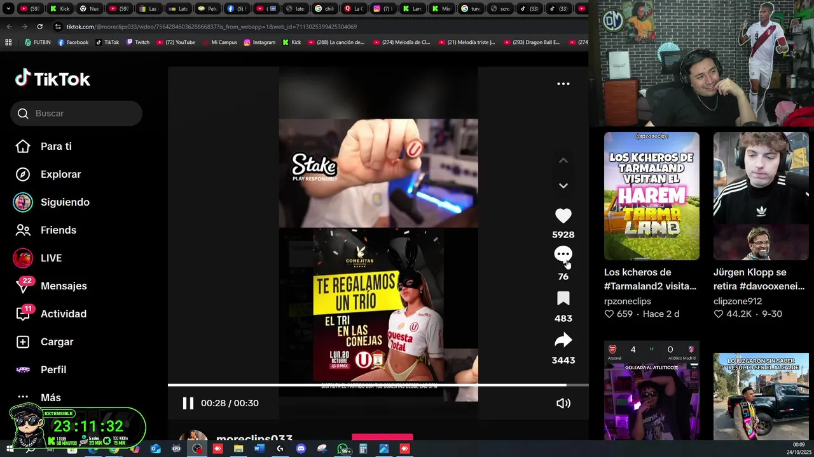This screenshot has width=814, height=457.
Task: Open Twitch bookmark
Action: pyautogui.click(x=138, y=43)
